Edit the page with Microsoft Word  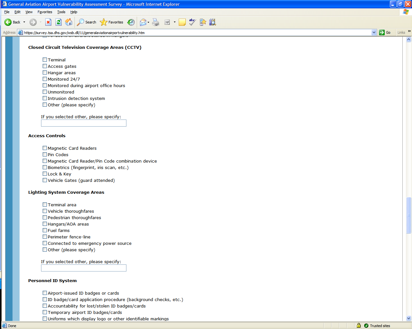(167, 22)
